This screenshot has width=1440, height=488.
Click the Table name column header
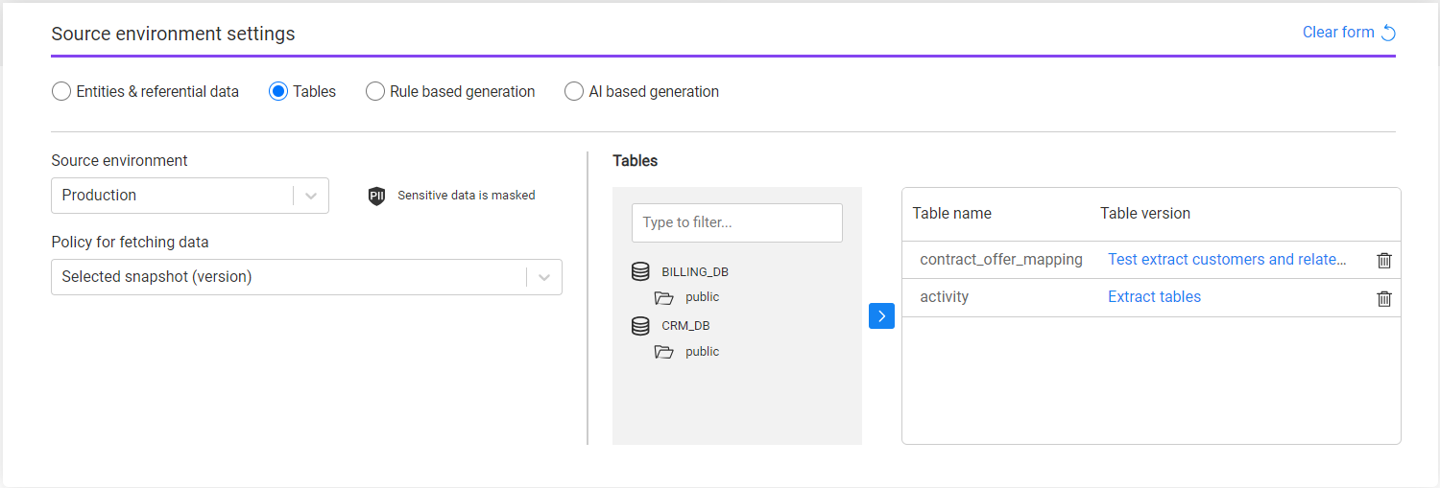[951, 214]
